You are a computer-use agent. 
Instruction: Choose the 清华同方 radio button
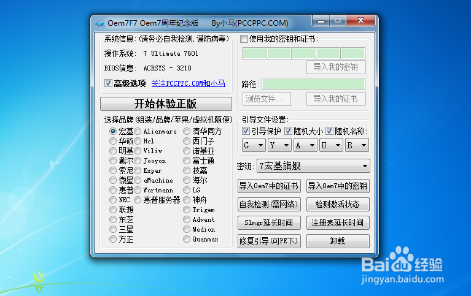click(187, 131)
